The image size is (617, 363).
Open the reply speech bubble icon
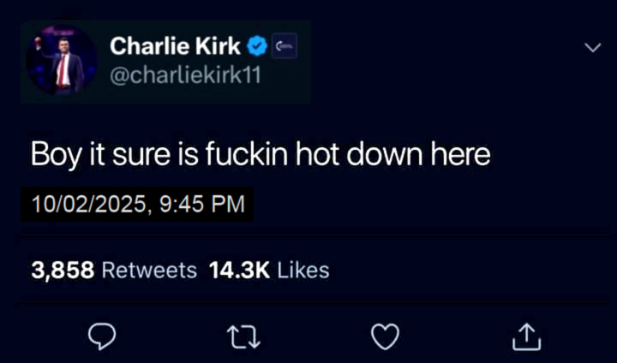102,336
